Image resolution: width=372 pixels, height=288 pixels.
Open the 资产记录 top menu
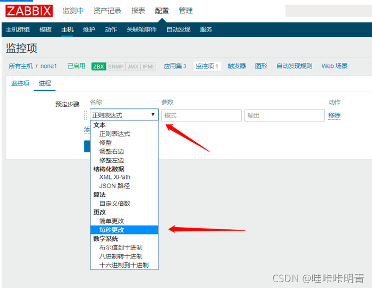click(x=107, y=11)
